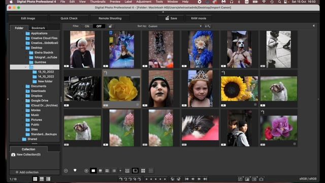Image resolution: width=325 pixels, height=183 pixels.
Task: Set the fifth rating star dot
Action: [165, 179]
